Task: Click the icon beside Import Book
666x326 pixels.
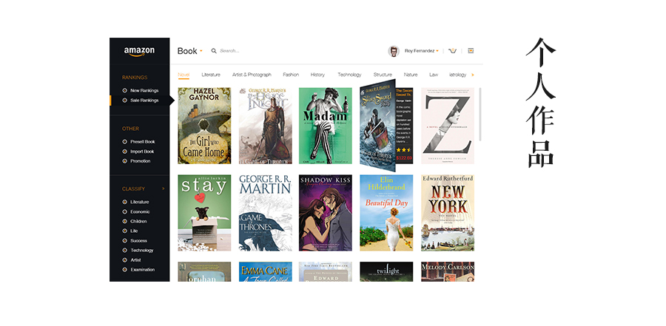Action: click(x=125, y=152)
